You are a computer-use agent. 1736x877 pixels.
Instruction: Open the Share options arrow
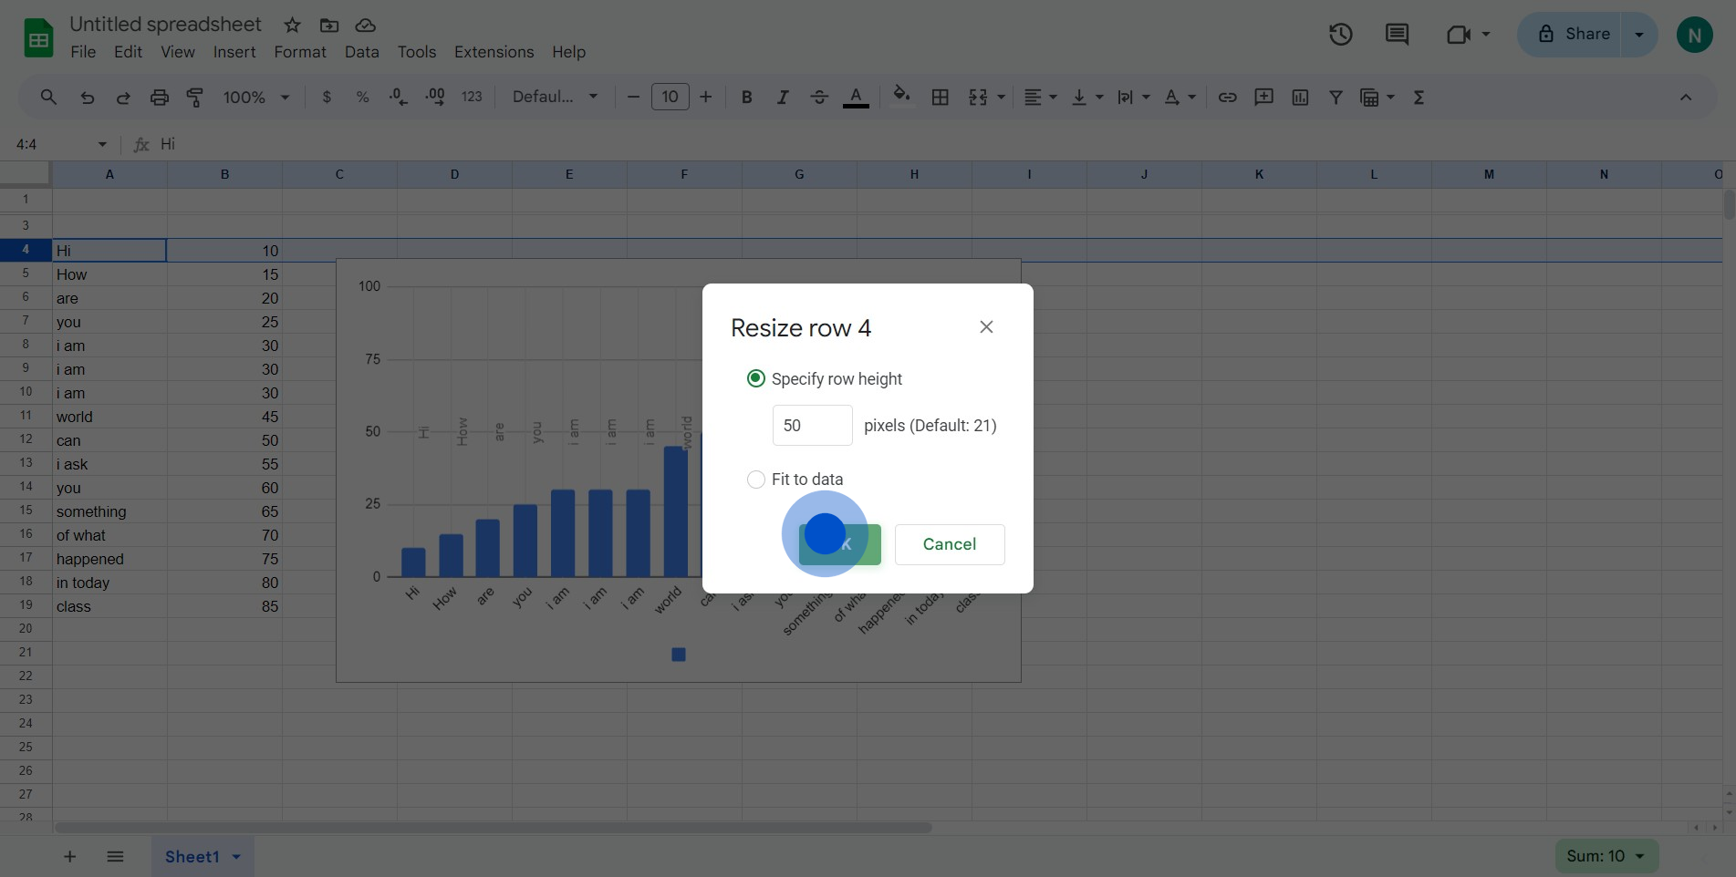pos(1639,35)
